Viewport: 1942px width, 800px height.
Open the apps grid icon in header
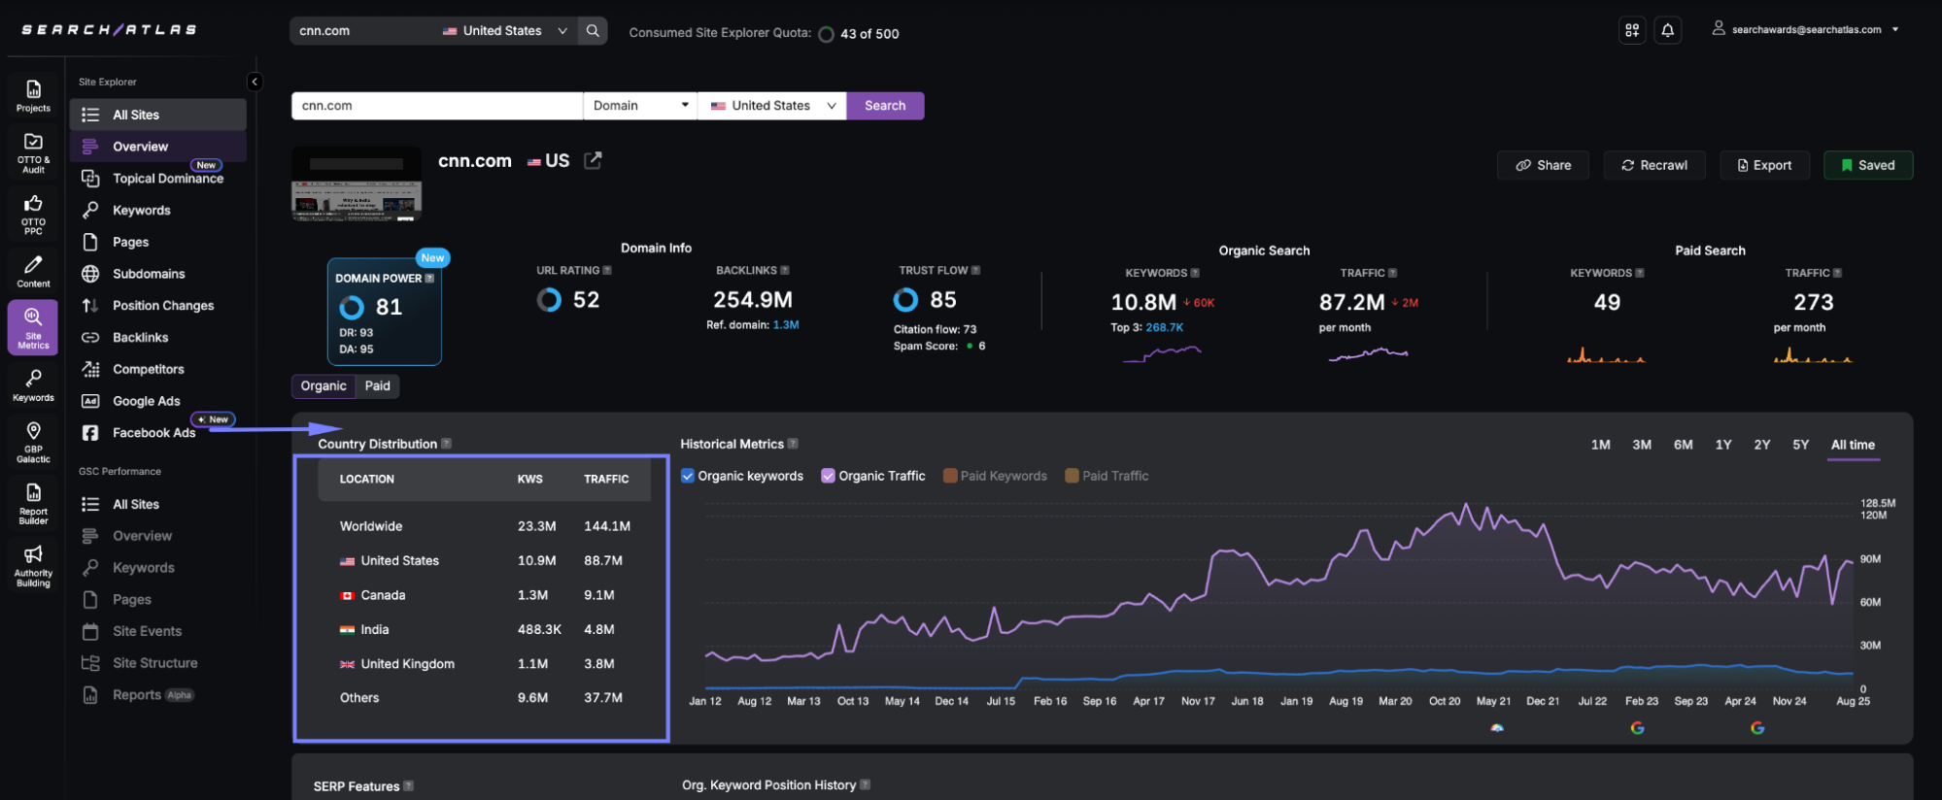point(1632,30)
